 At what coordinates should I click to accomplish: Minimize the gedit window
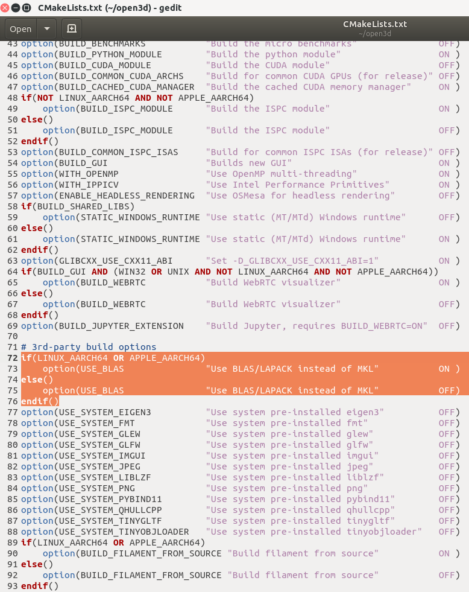pyautogui.click(x=16, y=8)
